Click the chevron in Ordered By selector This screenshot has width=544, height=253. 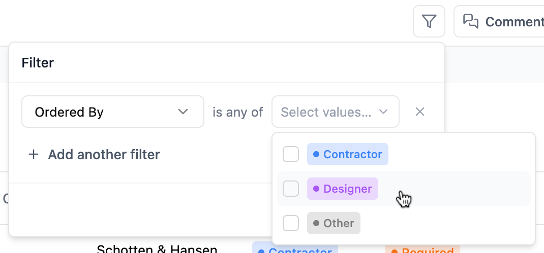coord(183,112)
